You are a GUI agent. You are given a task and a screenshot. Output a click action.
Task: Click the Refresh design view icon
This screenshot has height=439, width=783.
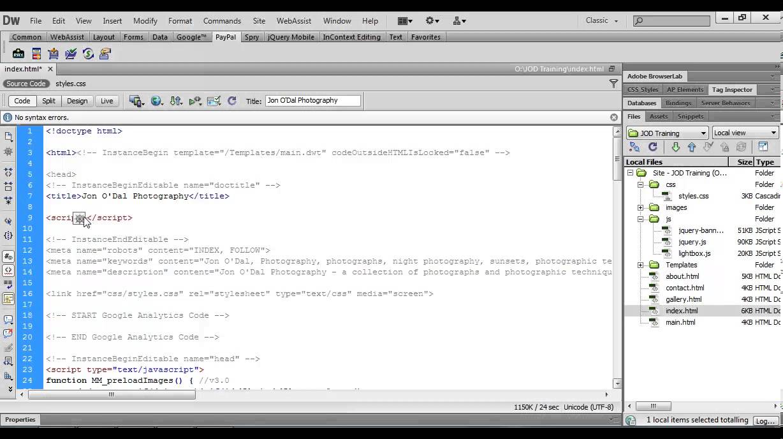coord(231,101)
